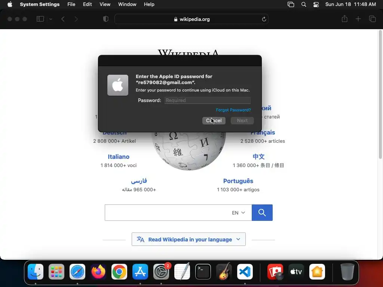Open Chinese 中文 Wikipedia link
Viewport: 383px width, 287px height.
[258, 157]
